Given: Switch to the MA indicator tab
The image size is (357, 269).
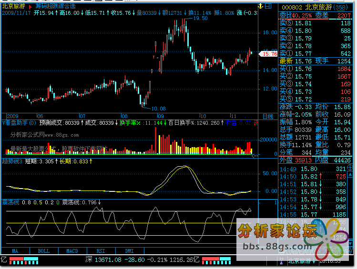Looking at the screenshot, I should click(15, 251).
